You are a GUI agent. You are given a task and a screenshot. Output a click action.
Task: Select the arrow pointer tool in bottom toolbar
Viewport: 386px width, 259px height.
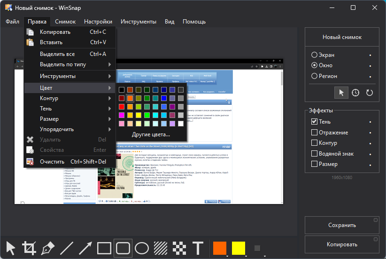coord(11,248)
